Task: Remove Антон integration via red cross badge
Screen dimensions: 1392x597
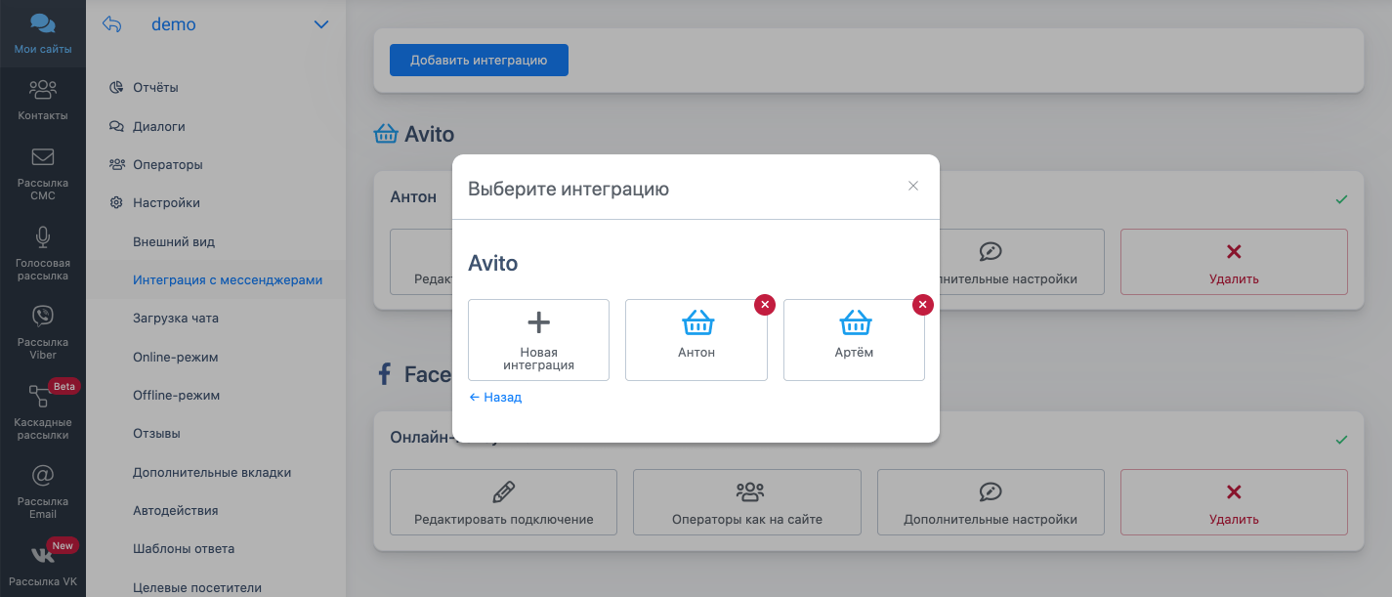Action: coord(765,305)
